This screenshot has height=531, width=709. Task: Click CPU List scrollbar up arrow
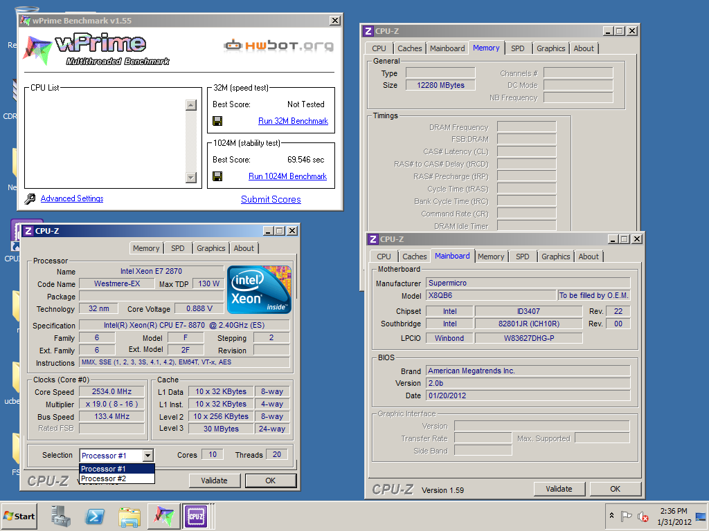tap(191, 105)
